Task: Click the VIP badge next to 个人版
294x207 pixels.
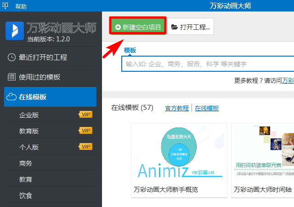Action: [x=85, y=147]
